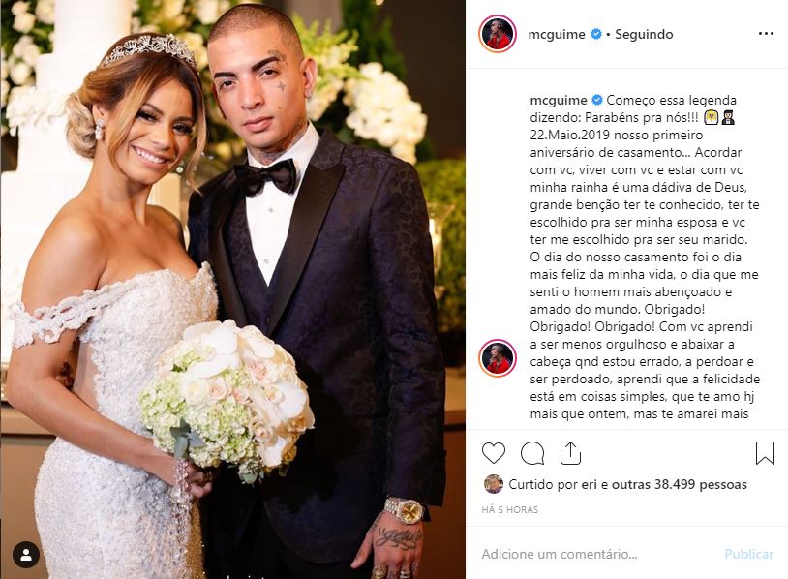Save the post with the bookmark icon

(765, 453)
